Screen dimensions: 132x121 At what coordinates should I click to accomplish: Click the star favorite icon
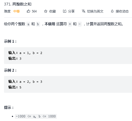(46, 11)
